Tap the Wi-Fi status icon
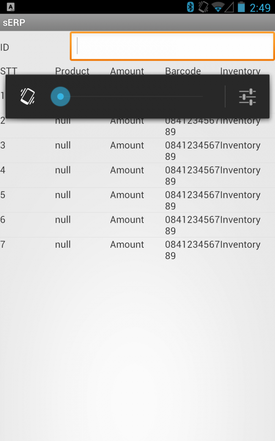 click(x=218, y=7)
